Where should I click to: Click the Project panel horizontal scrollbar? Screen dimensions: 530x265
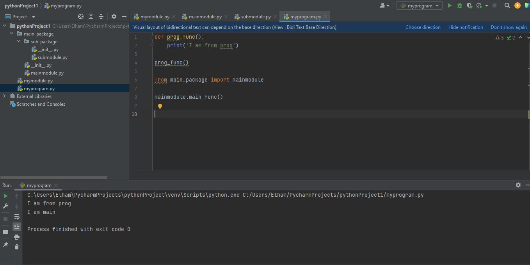(x=54, y=177)
